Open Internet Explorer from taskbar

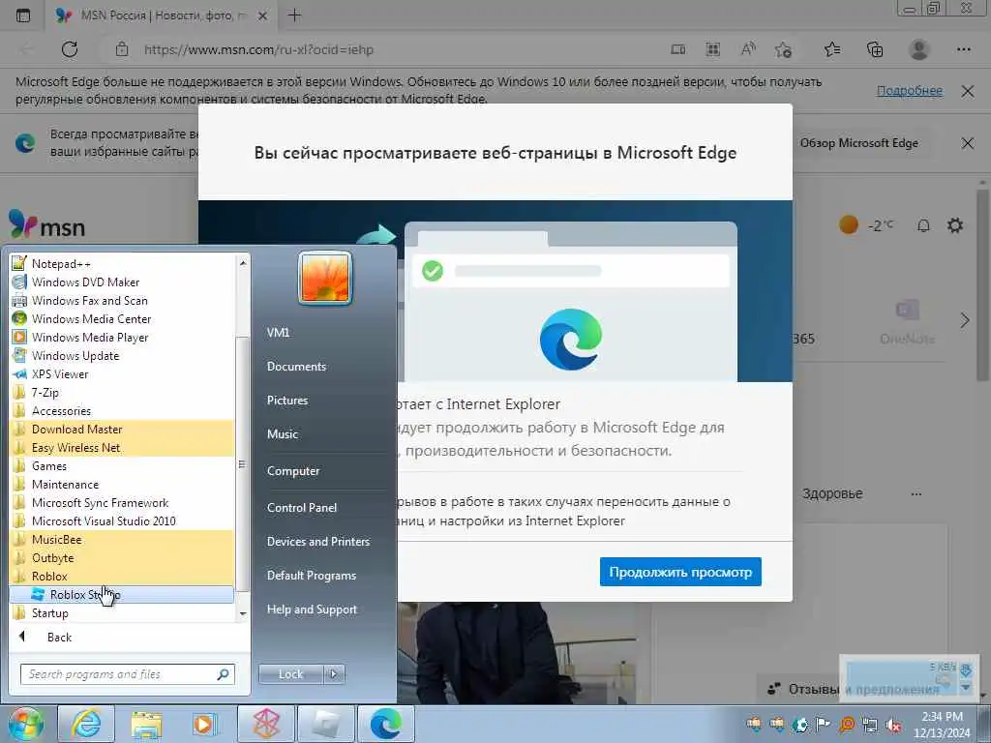(x=86, y=724)
